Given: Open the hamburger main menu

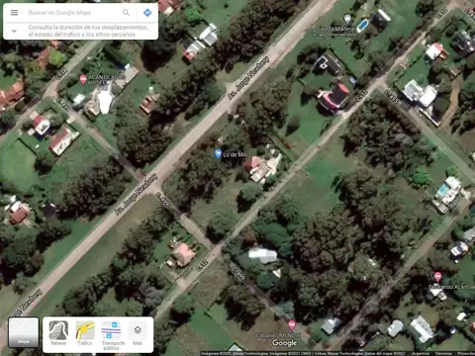Looking at the screenshot, I should (x=14, y=13).
